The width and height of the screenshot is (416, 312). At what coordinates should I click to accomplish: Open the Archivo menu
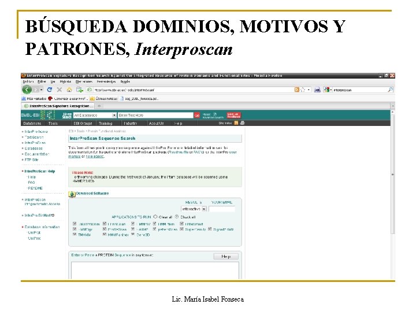(x=28, y=81)
